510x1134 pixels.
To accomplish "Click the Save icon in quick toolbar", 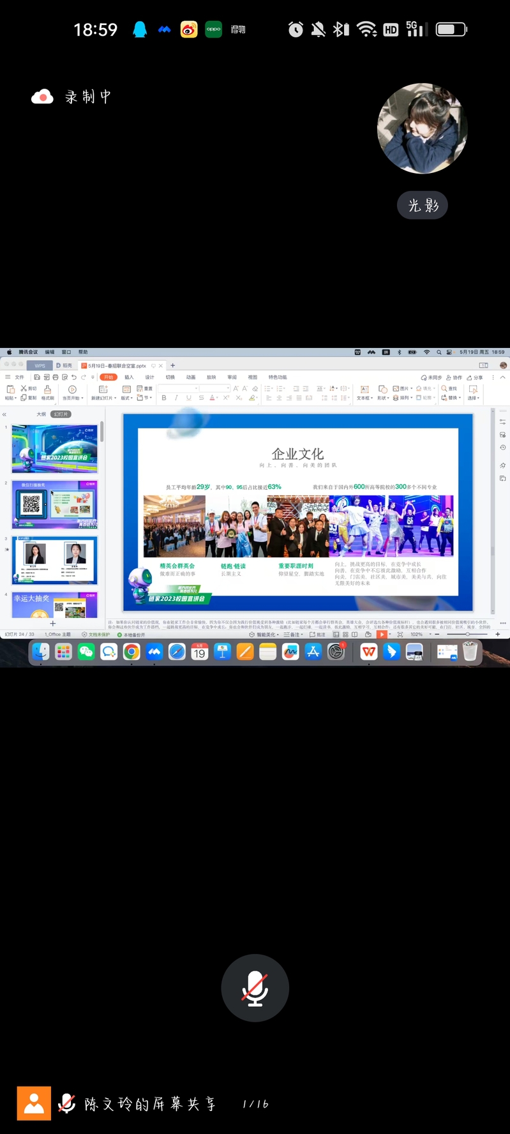I will click(x=37, y=377).
